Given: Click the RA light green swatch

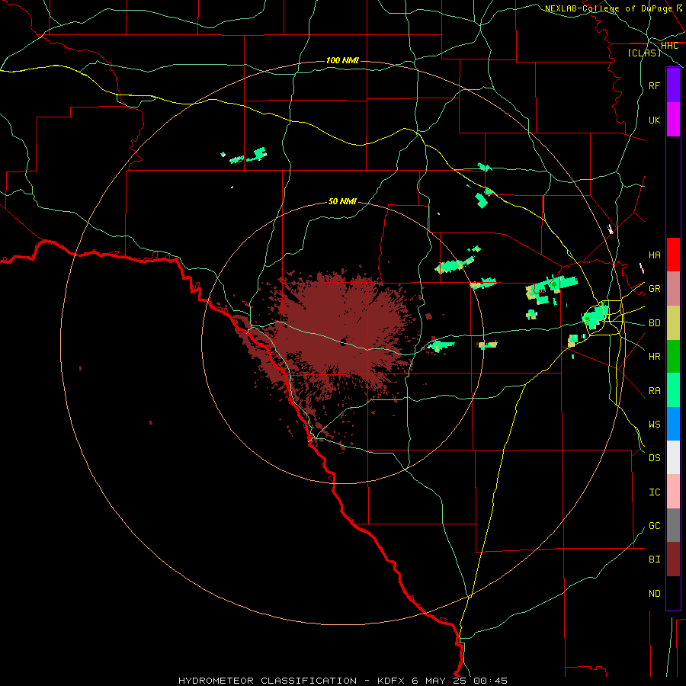Looking at the screenshot, I should click(673, 390).
